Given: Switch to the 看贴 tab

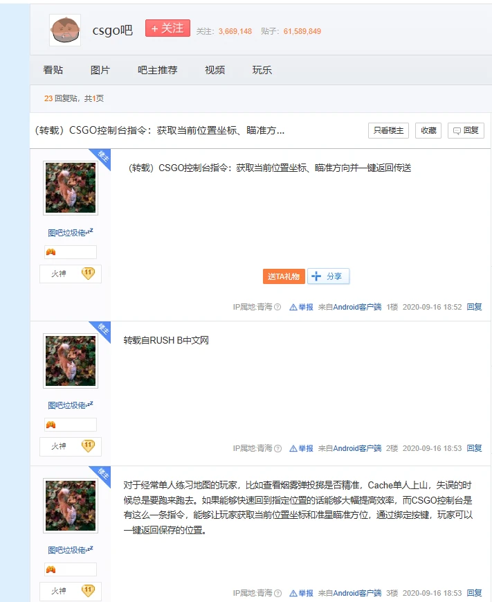Looking at the screenshot, I should 53,70.
